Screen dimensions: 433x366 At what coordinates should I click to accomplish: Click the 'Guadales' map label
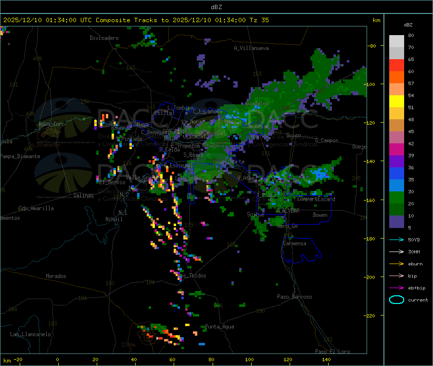(x=257, y=103)
